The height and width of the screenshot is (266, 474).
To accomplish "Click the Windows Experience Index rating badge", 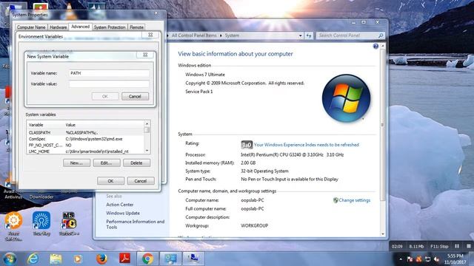I will 247,145.
